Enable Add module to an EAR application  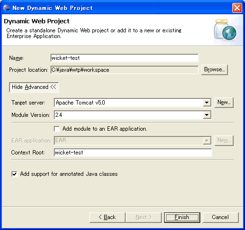57,129
